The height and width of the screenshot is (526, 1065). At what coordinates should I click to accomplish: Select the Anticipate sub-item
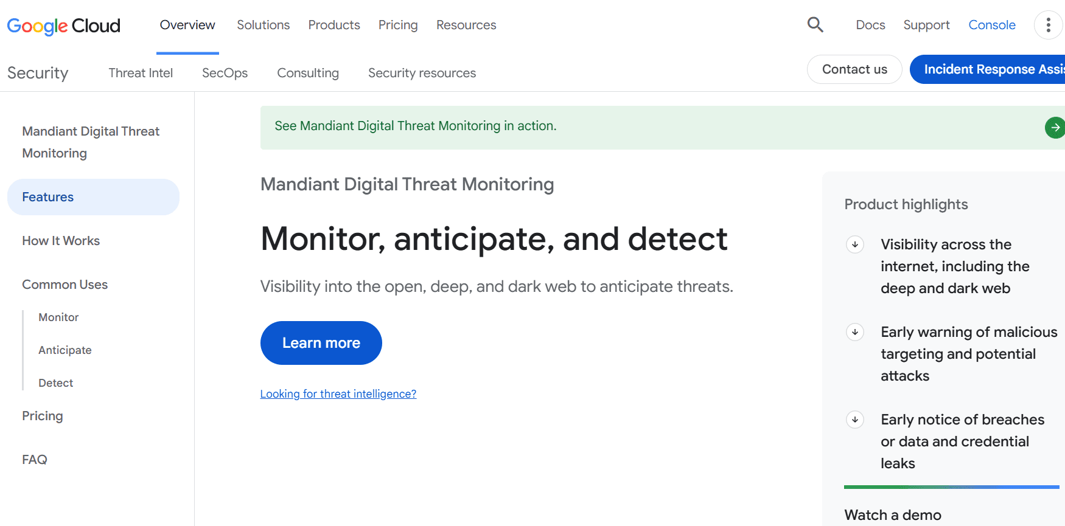[65, 350]
